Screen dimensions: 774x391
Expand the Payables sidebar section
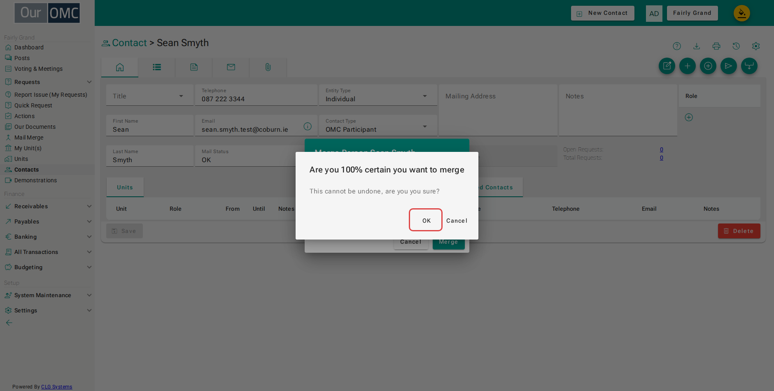[x=47, y=221]
